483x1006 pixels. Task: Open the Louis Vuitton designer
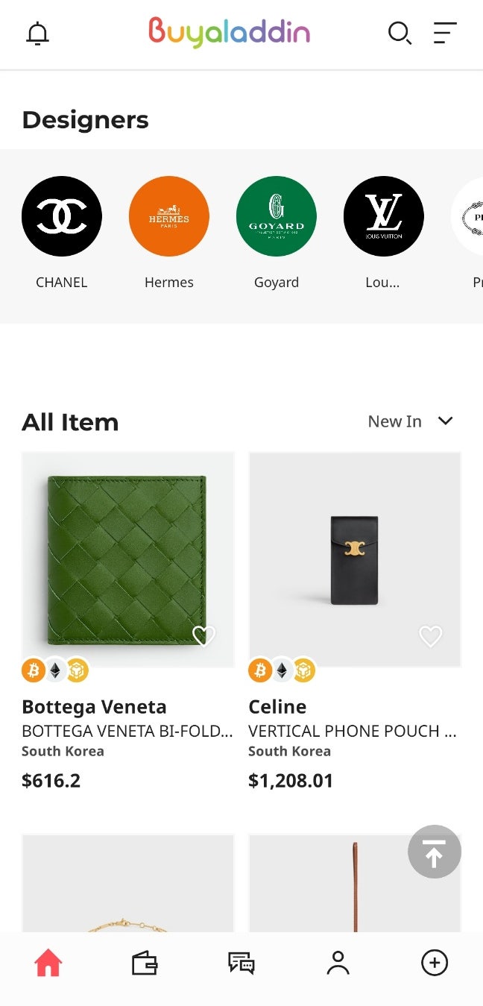click(x=384, y=216)
